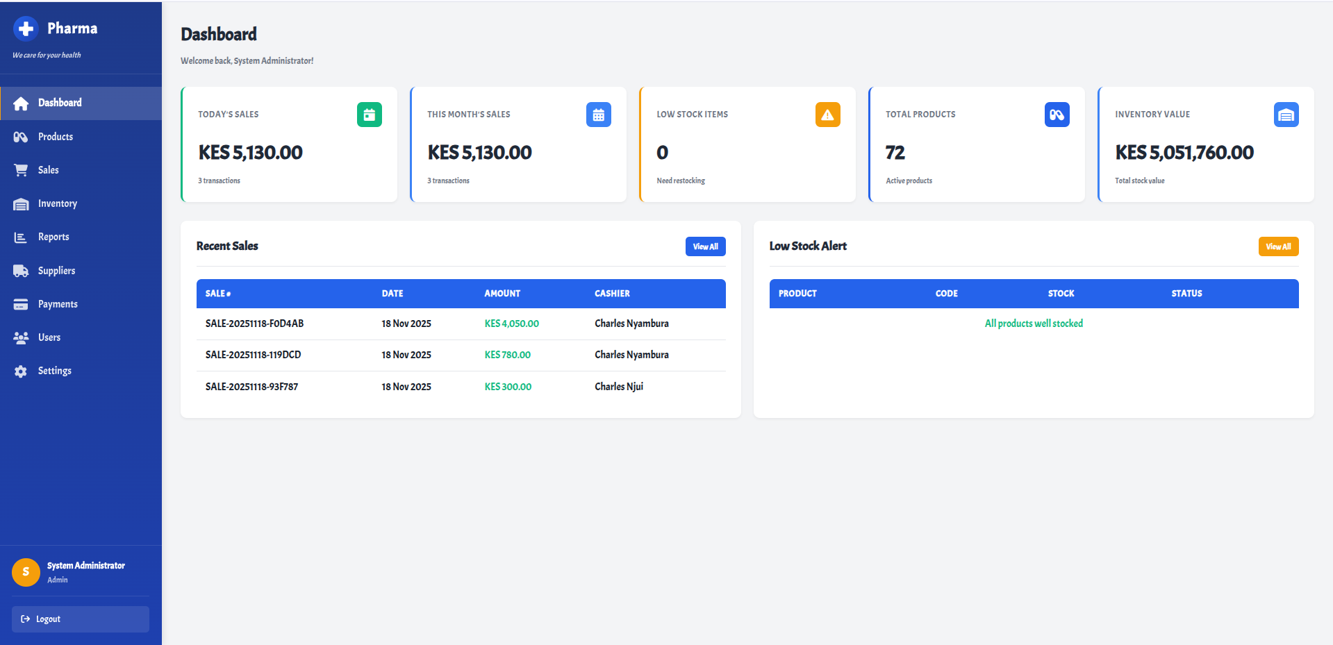
Task: Click the orange warning triangle icon
Action: pyautogui.click(x=827, y=115)
